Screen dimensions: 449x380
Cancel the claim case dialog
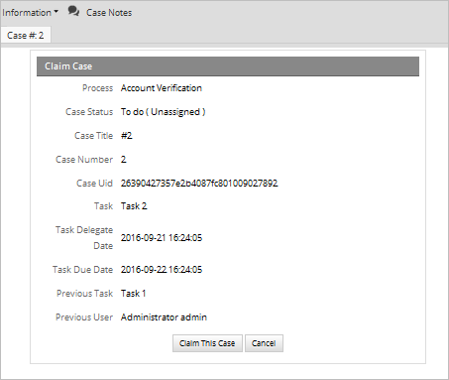tap(264, 343)
